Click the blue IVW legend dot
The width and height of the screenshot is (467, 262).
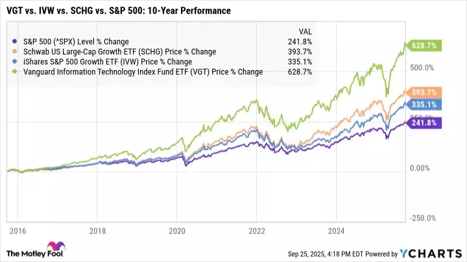click(14, 62)
